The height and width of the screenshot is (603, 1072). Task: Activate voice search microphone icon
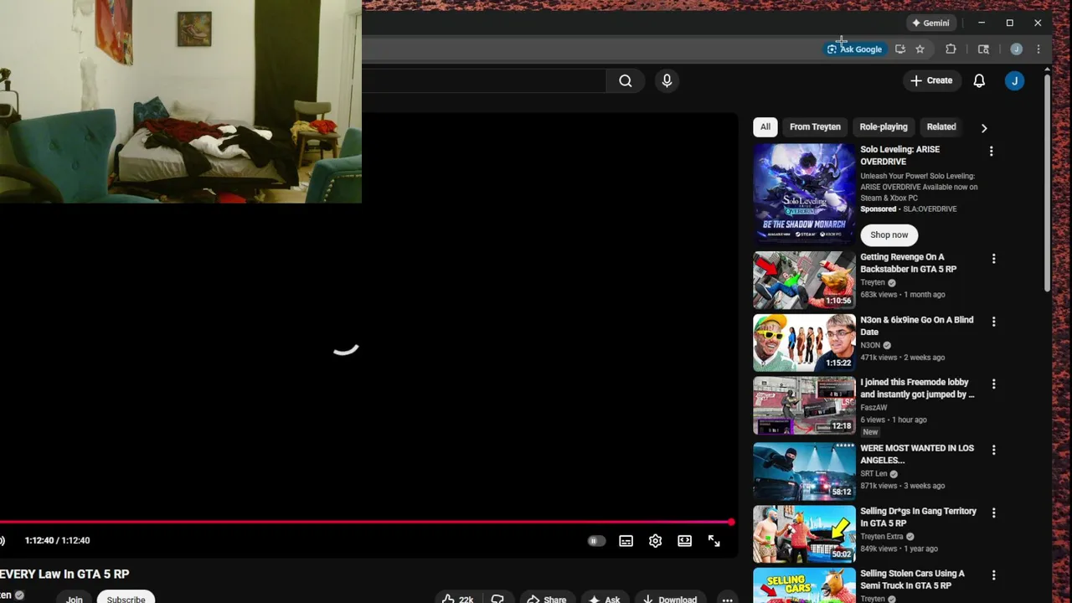667,80
